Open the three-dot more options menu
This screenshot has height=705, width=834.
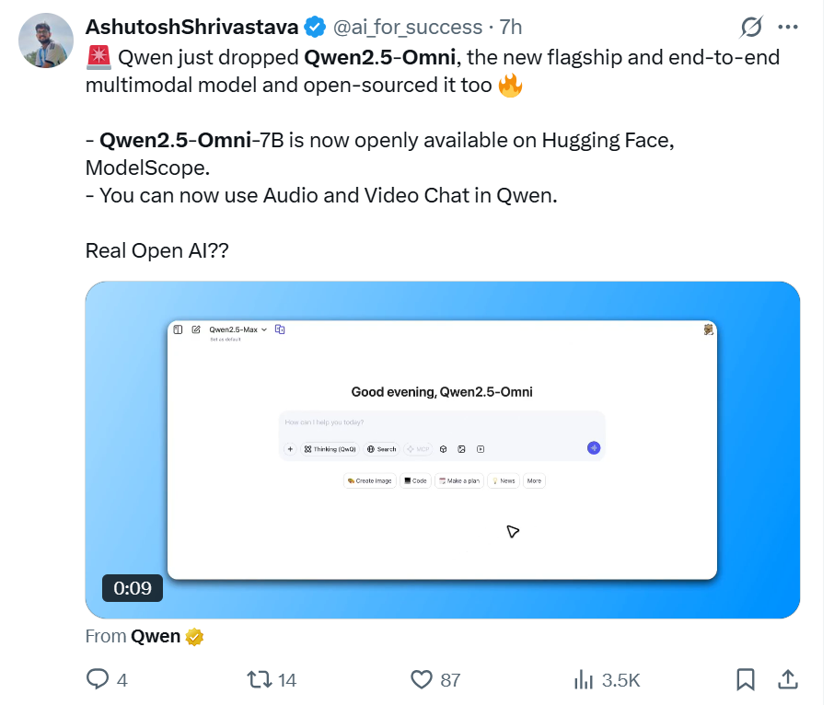point(788,27)
